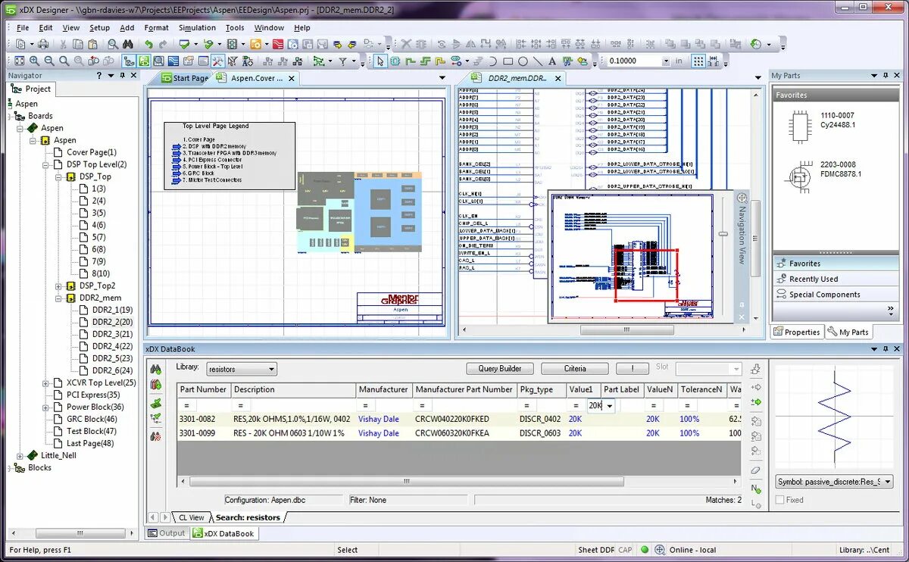Select DDR2_3(21) sheet in tree
The image size is (909, 562).
(x=112, y=334)
